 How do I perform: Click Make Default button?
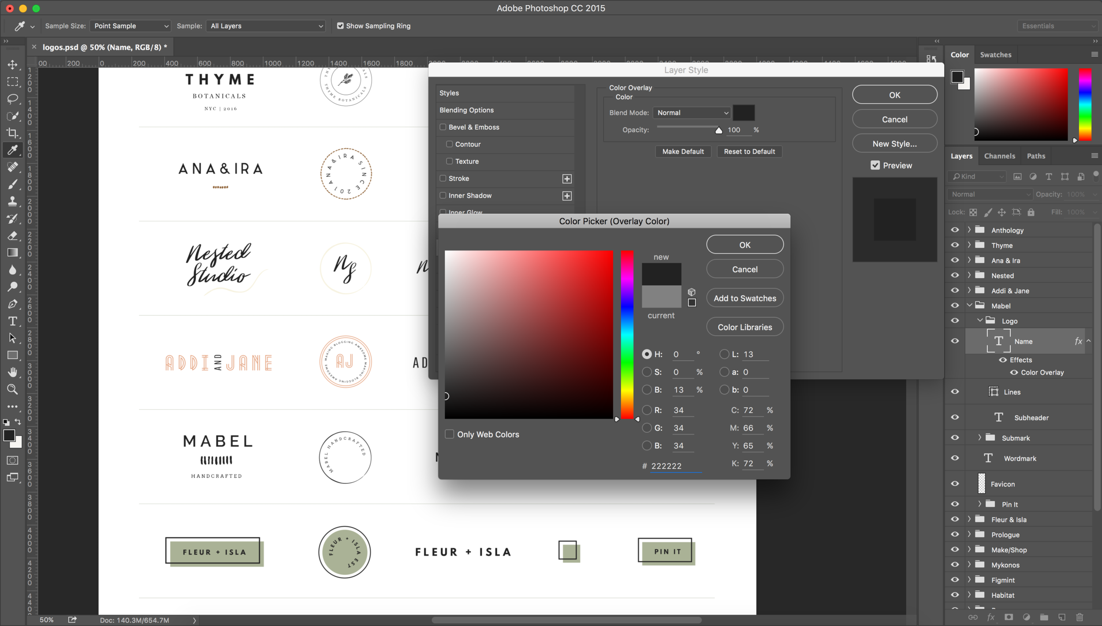pos(683,151)
